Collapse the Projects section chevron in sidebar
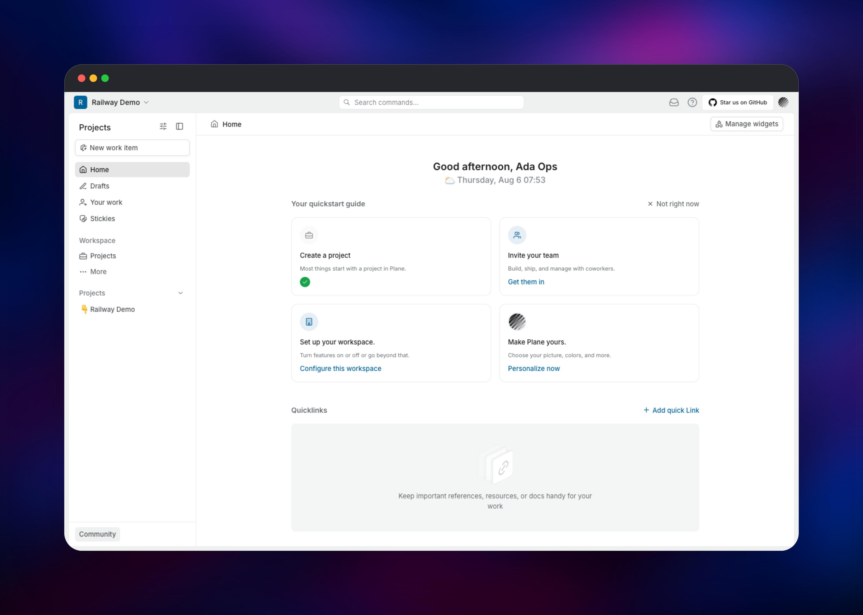This screenshot has width=863, height=615. [x=181, y=293]
